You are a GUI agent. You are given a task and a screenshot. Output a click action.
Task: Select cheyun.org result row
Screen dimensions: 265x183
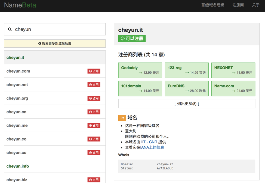click(55, 98)
